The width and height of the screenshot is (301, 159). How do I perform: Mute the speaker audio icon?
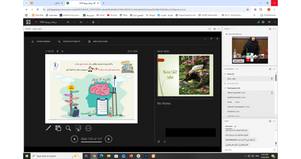[68, 22]
